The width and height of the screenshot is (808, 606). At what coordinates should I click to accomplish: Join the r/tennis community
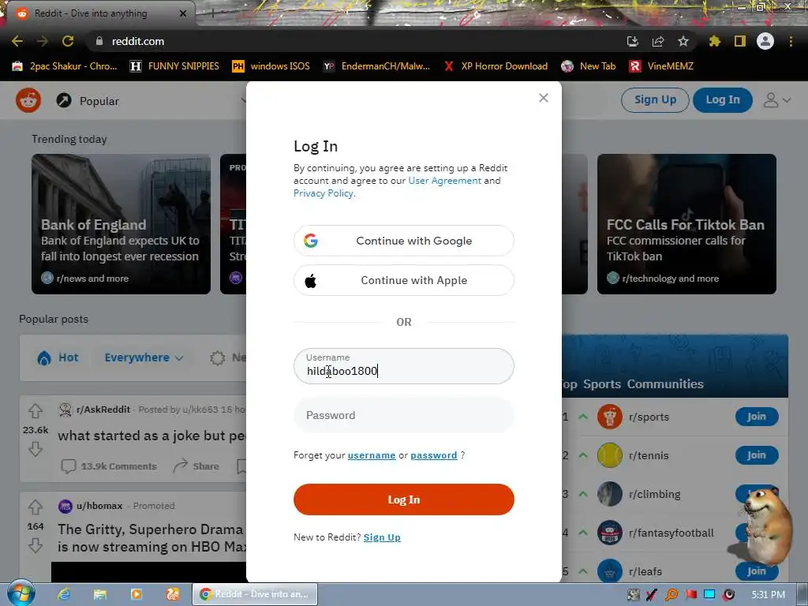click(x=757, y=455)
